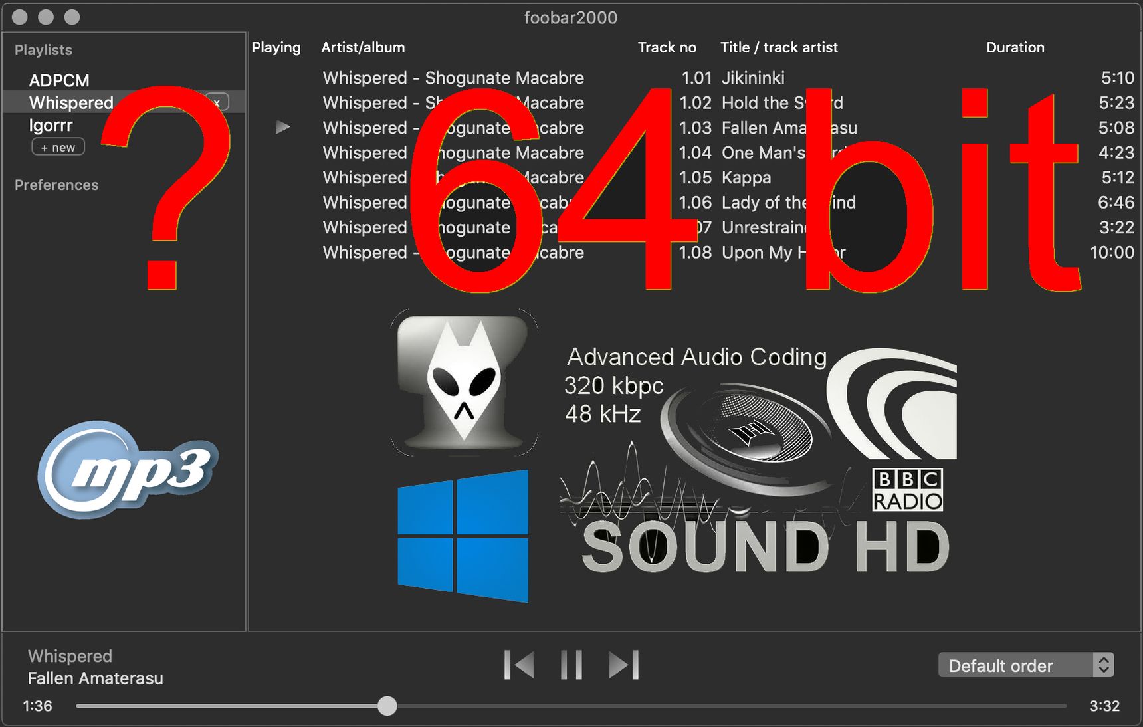Sort by the Playing column header
Screen dimensions: 1143x727
[276, 48]
